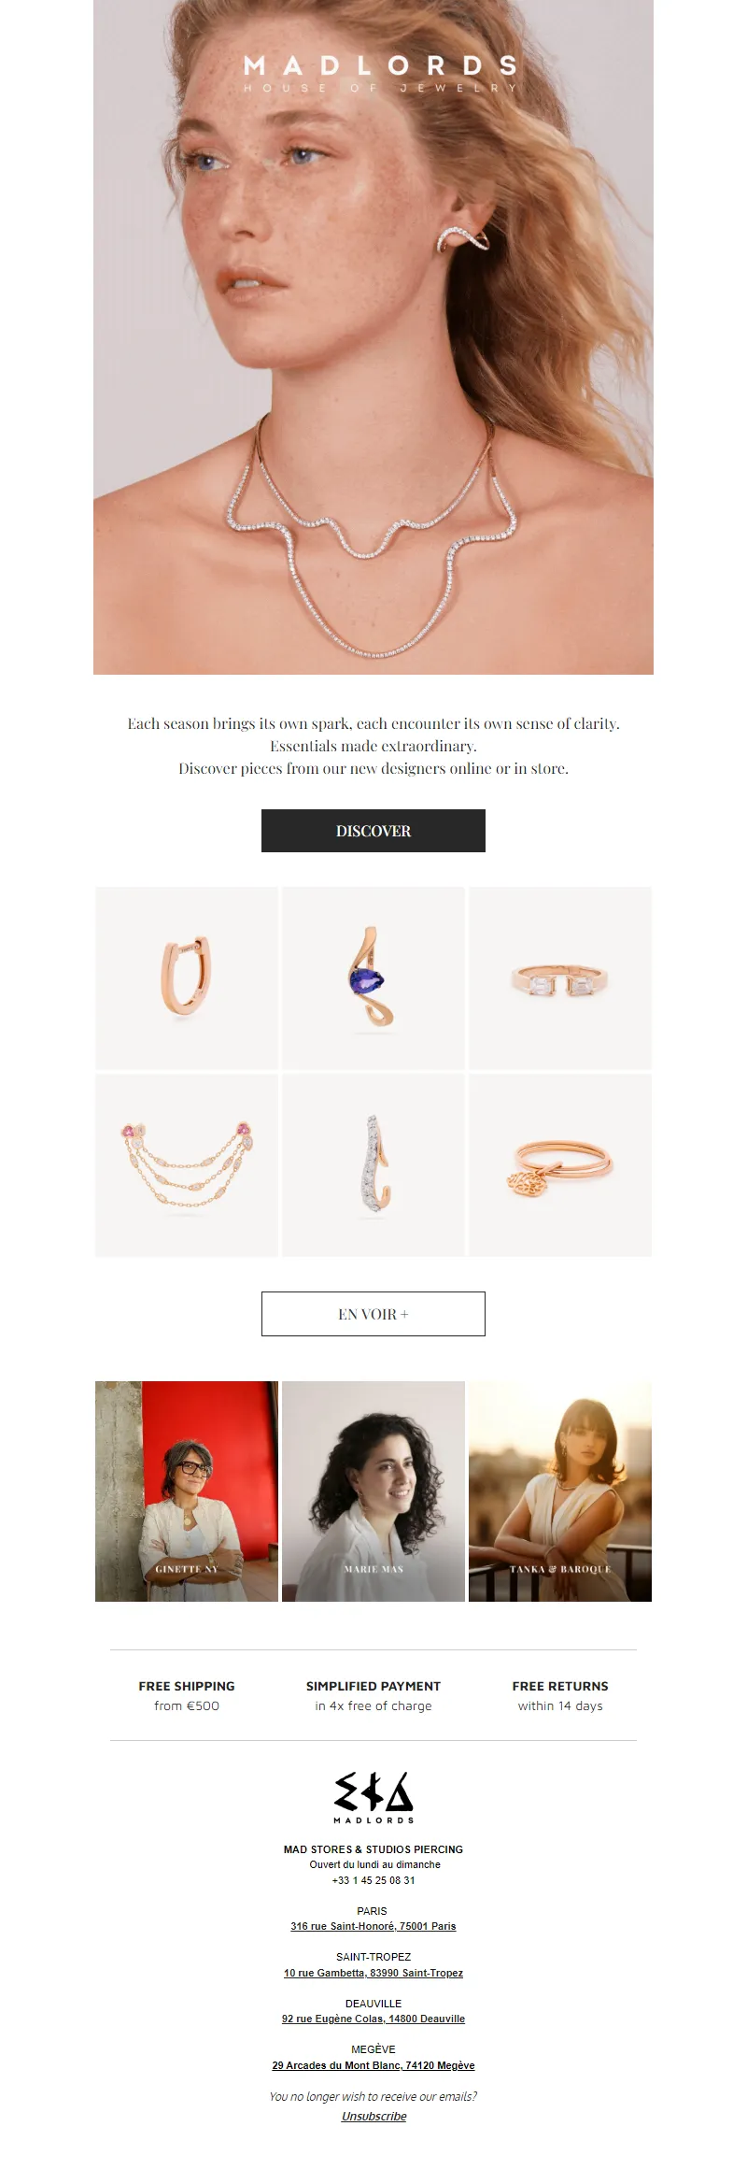Screen dimensions: 747x2169
Task: View the blue pear gemstone ring product
Action: [x=373, y=977]
